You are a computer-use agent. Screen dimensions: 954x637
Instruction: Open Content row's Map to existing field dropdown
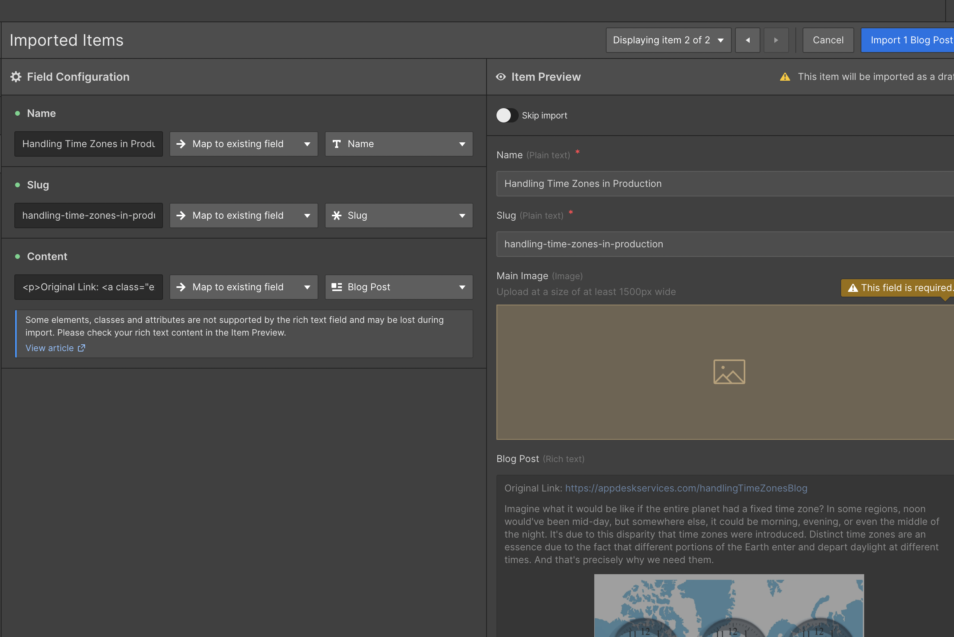coord(243,287)
